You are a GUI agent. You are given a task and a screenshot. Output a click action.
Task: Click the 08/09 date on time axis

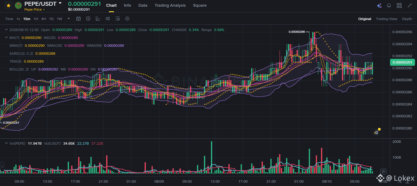159,181
